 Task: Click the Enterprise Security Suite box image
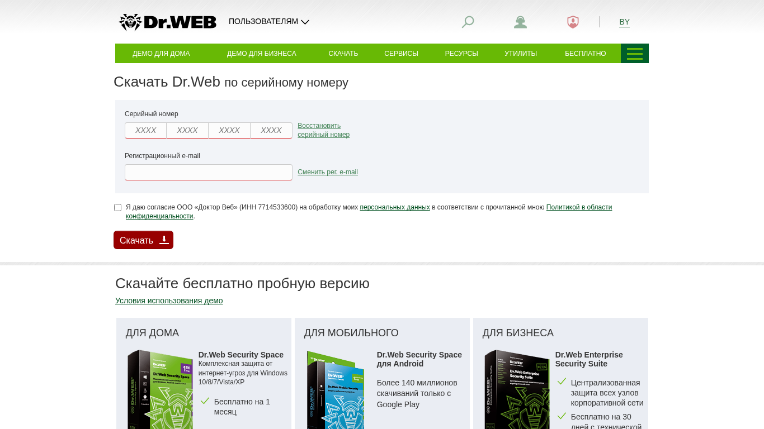pos(517,389)
